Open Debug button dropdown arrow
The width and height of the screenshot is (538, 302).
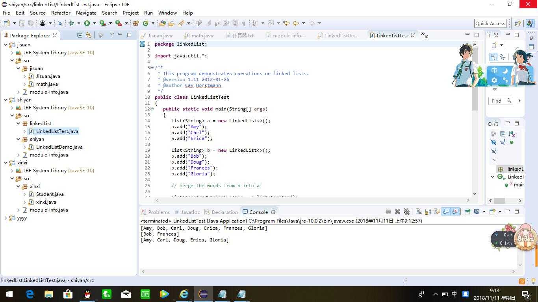[79, 23]
